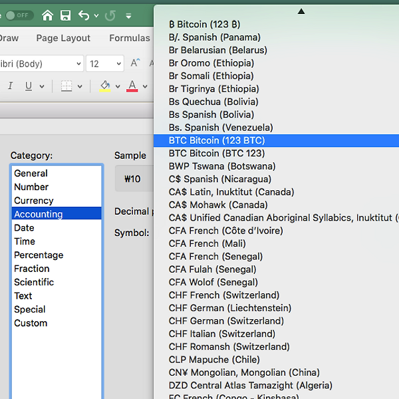399x399 pixels.
Task: Click Increase Font Size icon
Action: 135,63
